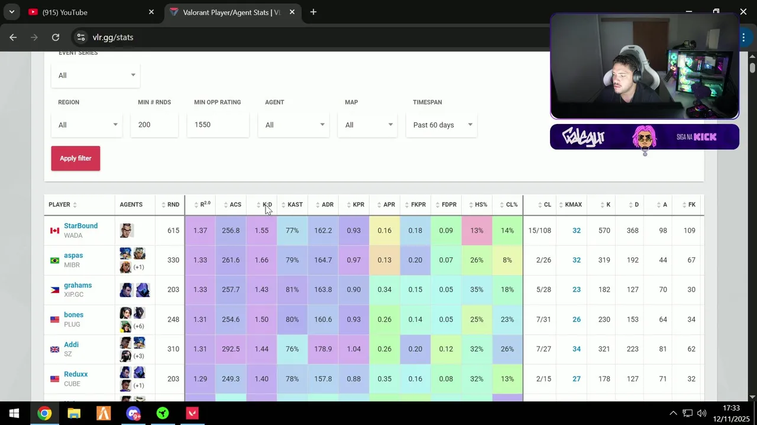757x425 pixels.
Task: Open Windows Start menu
Action: [14, 413]
